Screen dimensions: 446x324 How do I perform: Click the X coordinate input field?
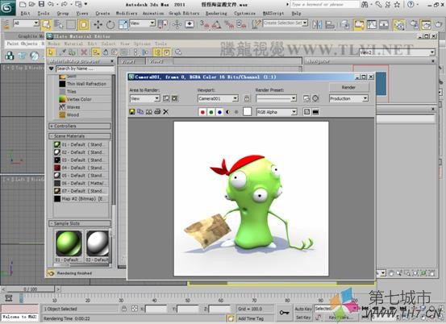[x=156, y=309]
